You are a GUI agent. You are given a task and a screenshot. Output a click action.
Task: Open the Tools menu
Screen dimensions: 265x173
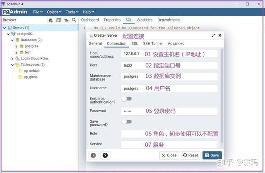tap(72, 12)
